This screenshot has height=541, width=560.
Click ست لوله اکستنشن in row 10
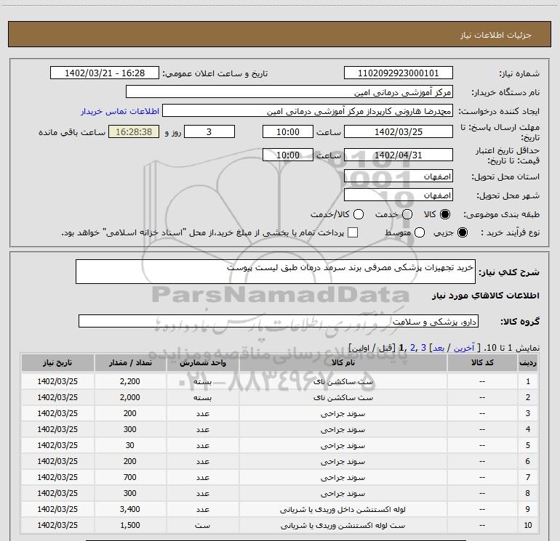pyautogui.click(x=343, y=525)
